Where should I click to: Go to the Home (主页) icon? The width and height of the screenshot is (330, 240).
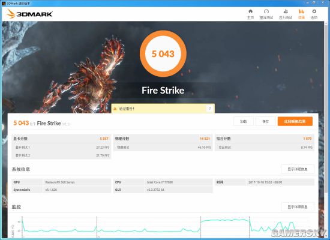tap(250, 14)
